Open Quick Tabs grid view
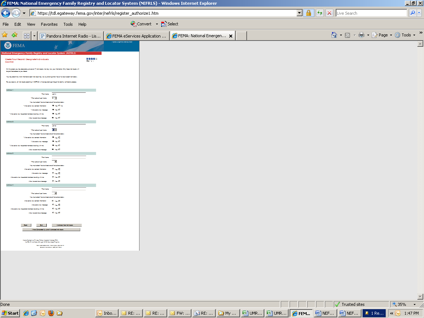This screenshot has height=318, width=424. 26,36
